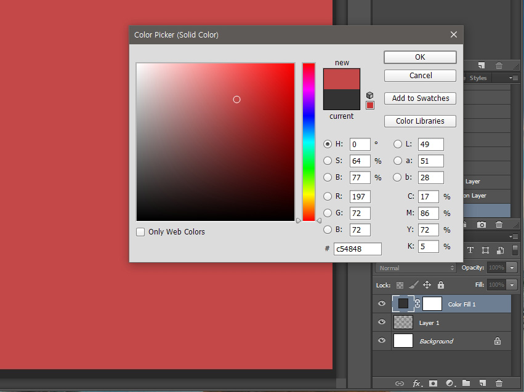Click the K percentage field showing 5
Image resolution: width=524 pixels, height=392 pixels.
click(x=429, y=246)
